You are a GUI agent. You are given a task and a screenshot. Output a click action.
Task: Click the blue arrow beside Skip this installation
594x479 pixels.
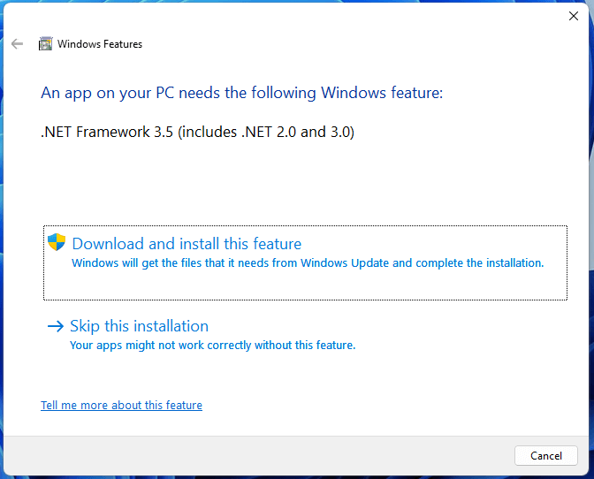tap(56, 326)
